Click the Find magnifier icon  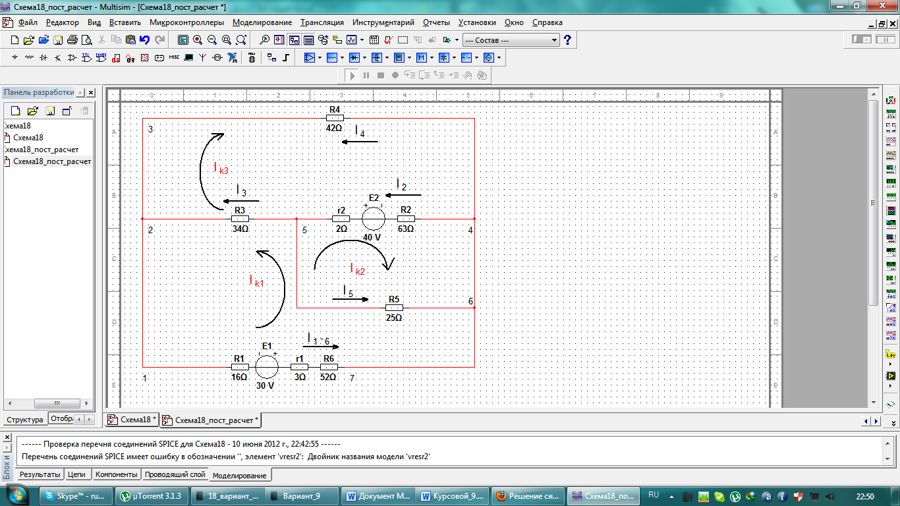(x=265, y=40)
